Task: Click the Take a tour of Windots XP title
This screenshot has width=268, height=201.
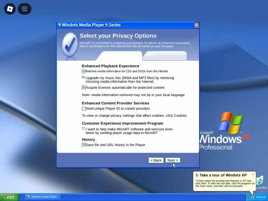Action: 223,175
